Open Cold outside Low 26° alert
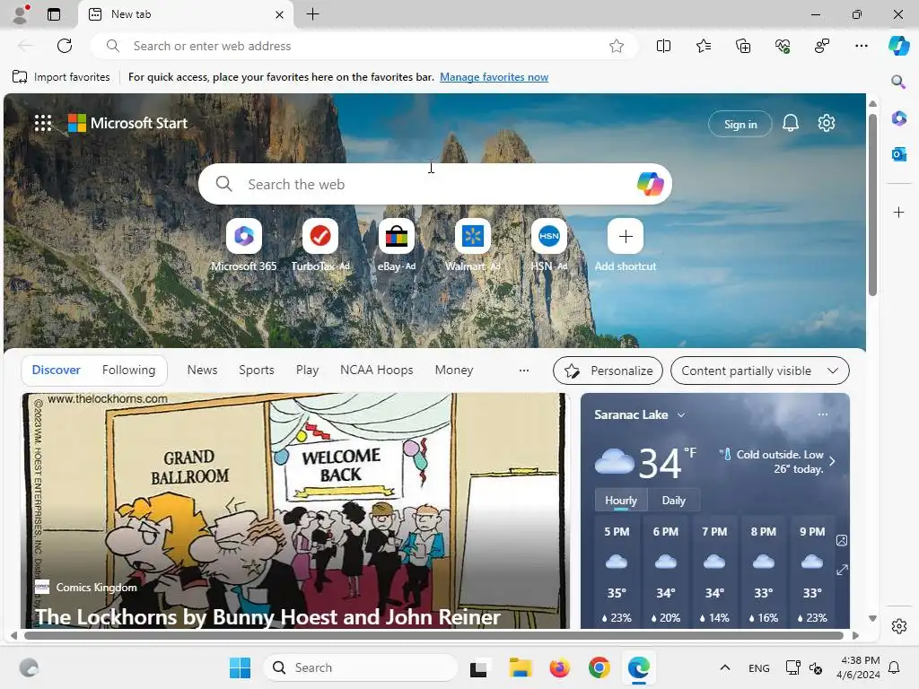 777,461
